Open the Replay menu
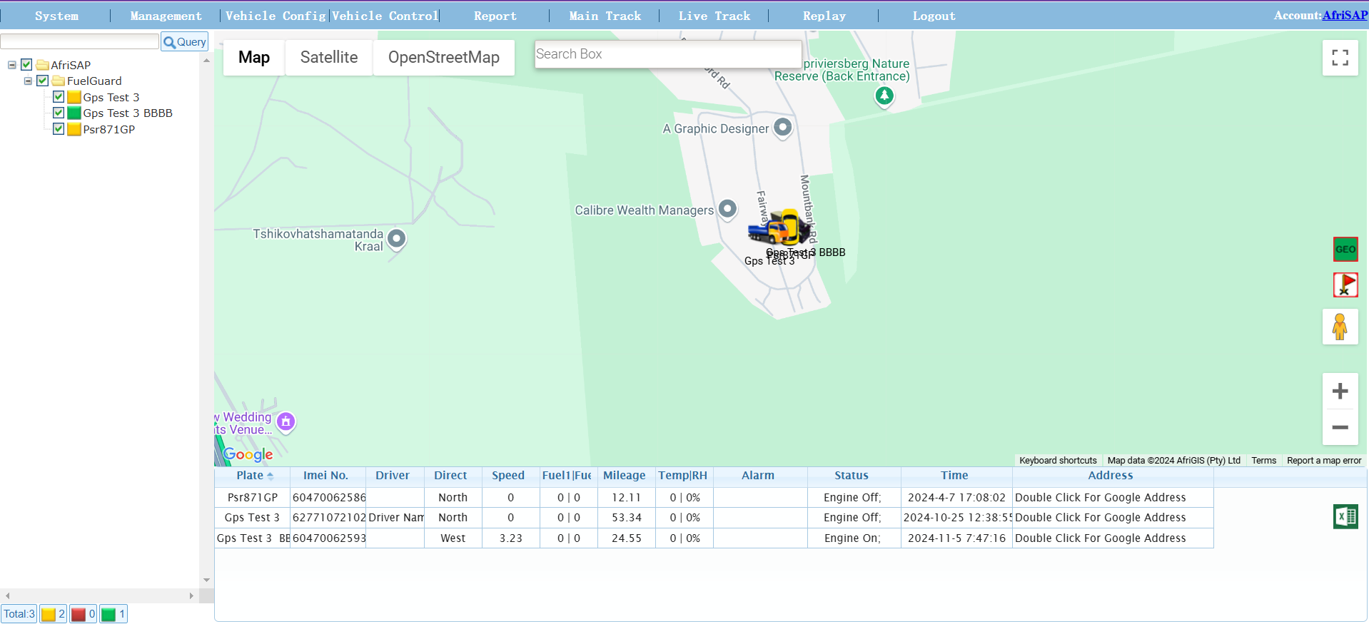Image resolution: width=1369 pixels, height=624 pixels. [824, 16]
